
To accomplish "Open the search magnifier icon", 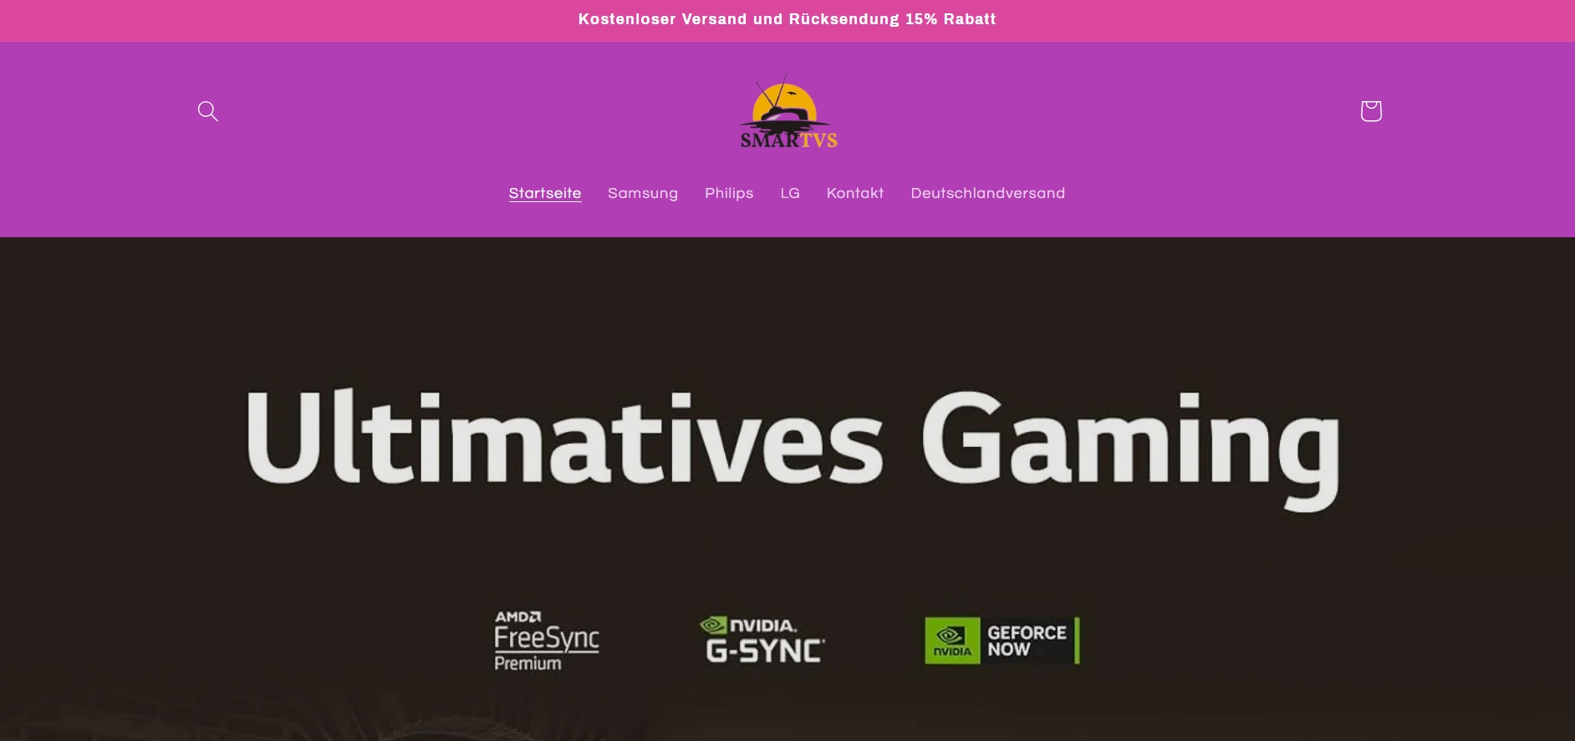I will (207, 111).
